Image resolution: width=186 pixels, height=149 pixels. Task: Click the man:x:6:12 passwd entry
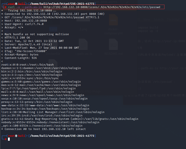click(x=41, y=85)
